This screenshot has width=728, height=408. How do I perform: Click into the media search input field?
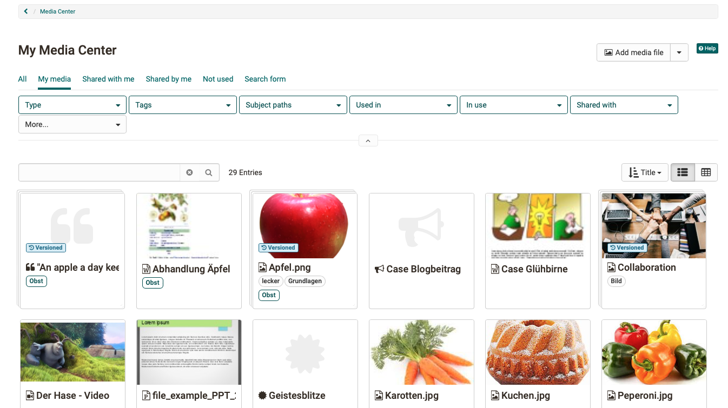[99, 172]
